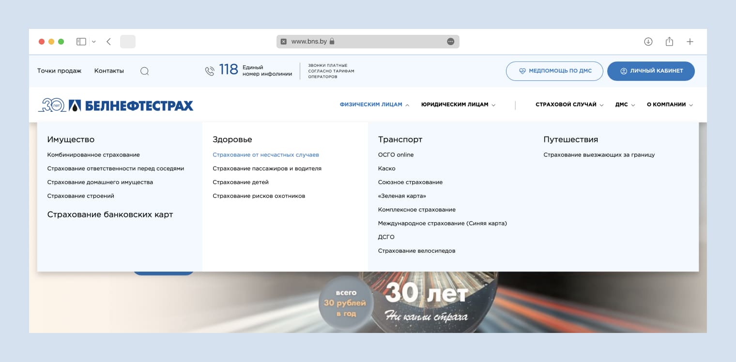Go back with Safari's back arrow
This screenshot has width=736, height=362.
coord(108,42)
